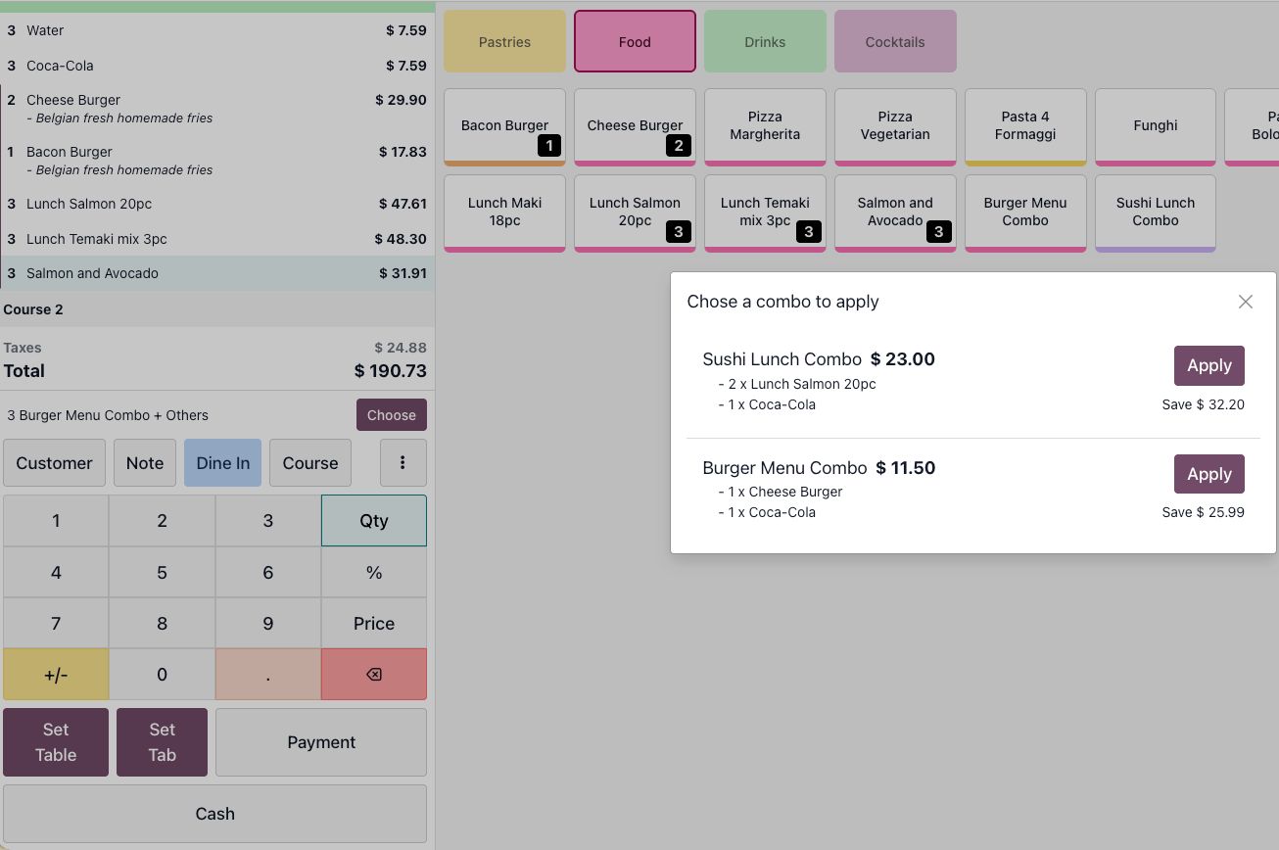The height and width of the screenshot is (850, 1279).
Task: Apply the Burger Menu Combo
Action: (x=1208, y=474)
